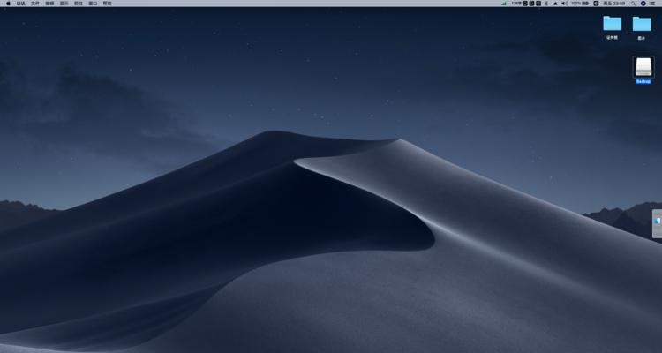Image resolution: width=662 pixels, height=353 pixels.
Task: Open the Notification Center list icon
Action: click(652, 3)
